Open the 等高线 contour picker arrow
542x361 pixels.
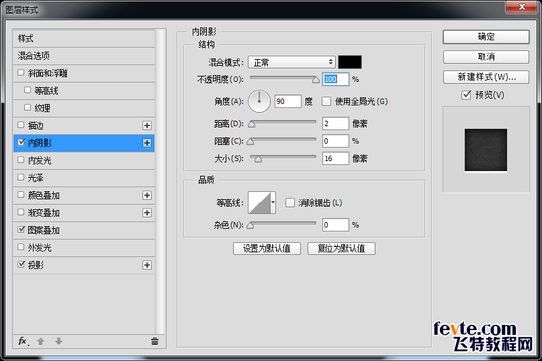pyautogui.click(x=273, y=203)
